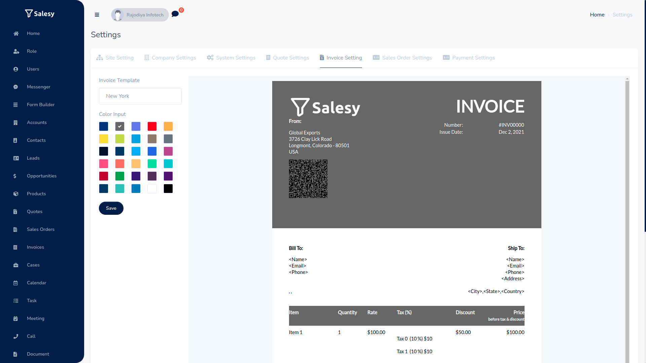Switch to the Sales Order Settings tab

[402, 58]
